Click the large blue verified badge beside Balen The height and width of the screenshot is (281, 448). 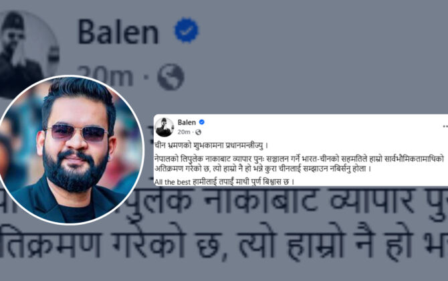(187, 30)
